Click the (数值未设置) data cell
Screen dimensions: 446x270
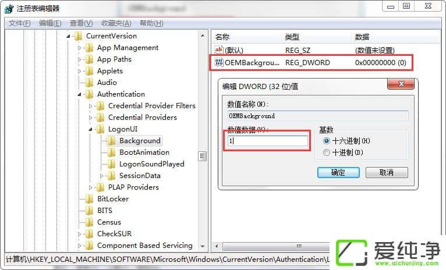point(374,51)
